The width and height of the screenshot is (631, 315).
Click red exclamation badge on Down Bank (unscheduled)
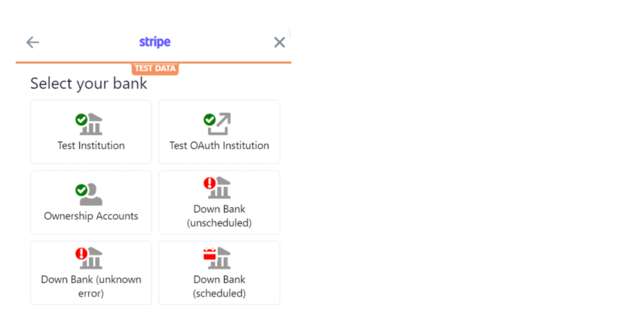point(209,183)
